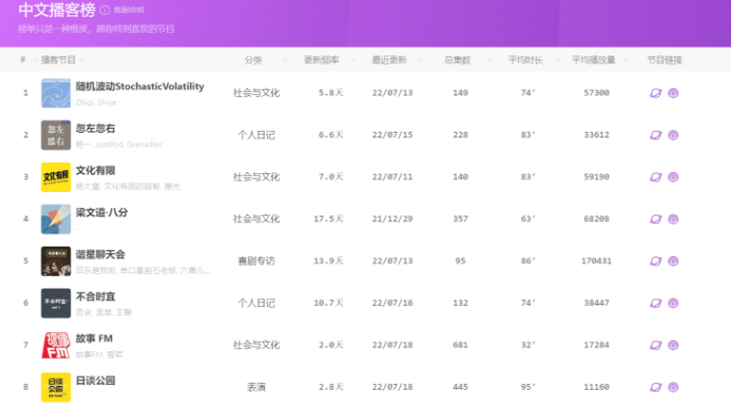Screen dimensions: 732x417
Task: Open planet link icon for 不合时宜
Action: coord(656,303)
